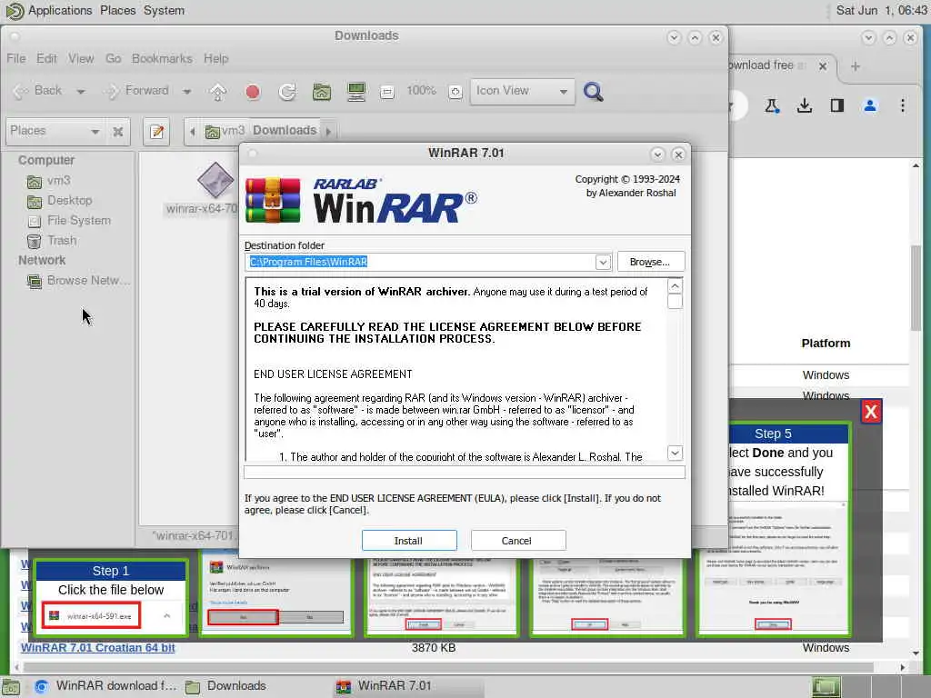Open the Help menu in file manager
This screenshot has width=931, height=698.
pyautogui.click(x=216, y=58)
